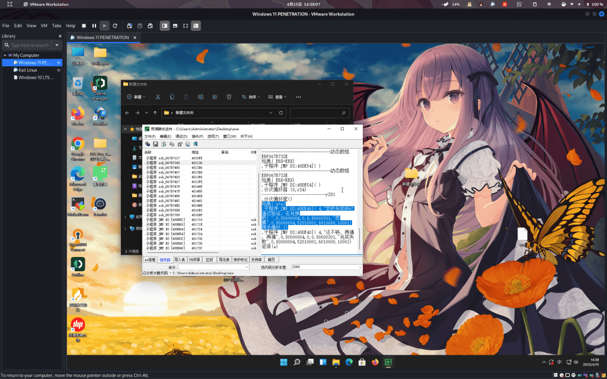Enter full screen mode via VMware toolbar icon

pos(186,26)
